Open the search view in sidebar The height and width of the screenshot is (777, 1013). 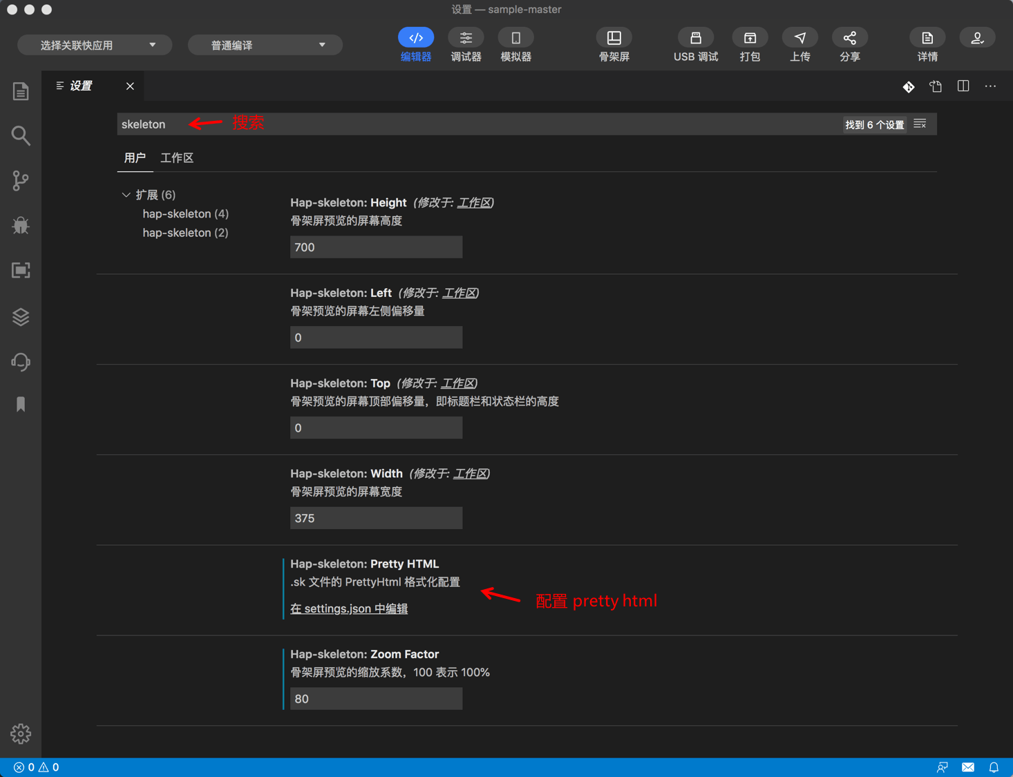click(21, 136)
